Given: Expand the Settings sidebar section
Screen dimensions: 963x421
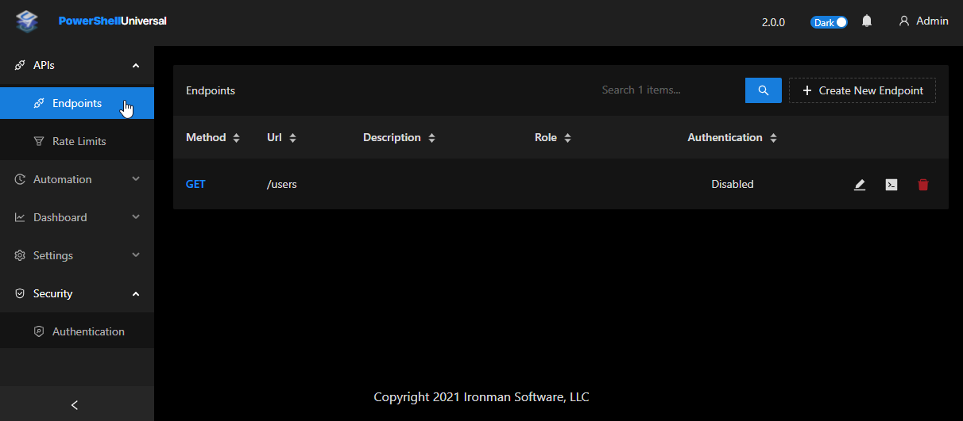Looking at the screenshot, I should click(76, 255).
